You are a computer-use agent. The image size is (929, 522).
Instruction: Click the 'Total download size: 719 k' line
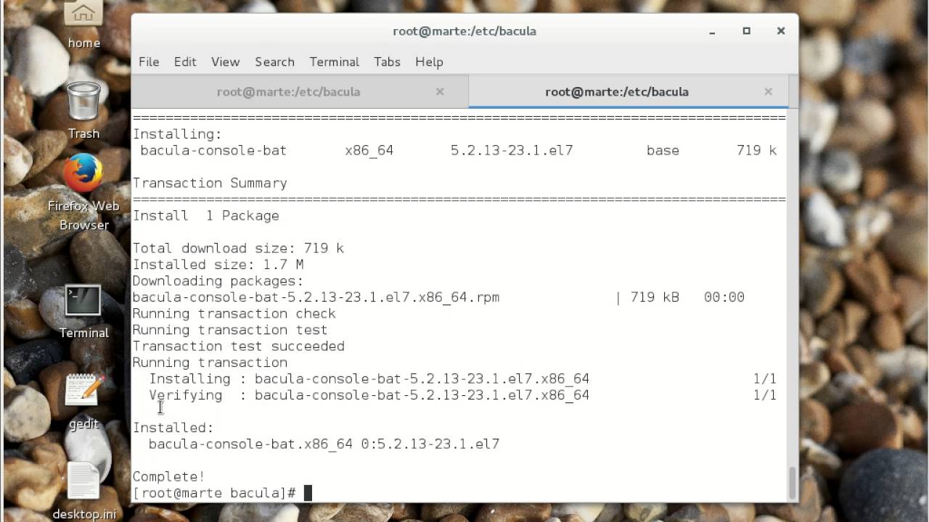coord(238,248)
